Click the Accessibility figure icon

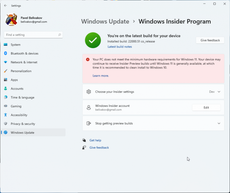(x=6, y=115)
